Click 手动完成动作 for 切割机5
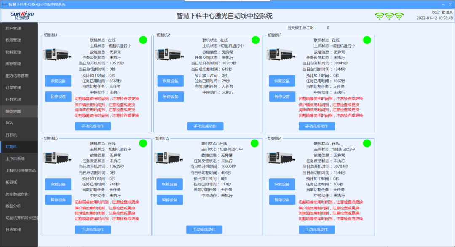The image size is (455, 247). 204,230
